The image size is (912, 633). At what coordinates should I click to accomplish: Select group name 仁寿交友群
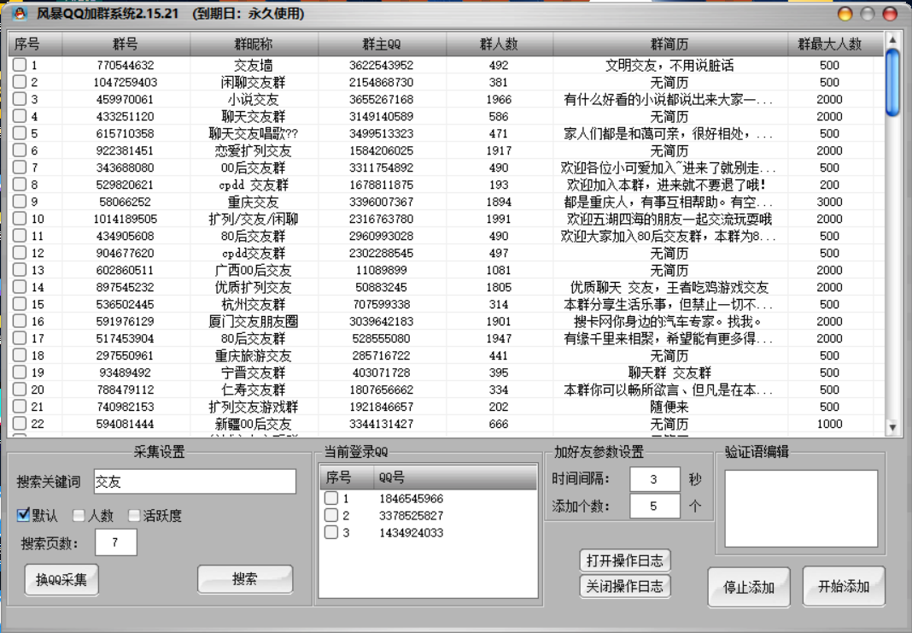tap(254, 390)
